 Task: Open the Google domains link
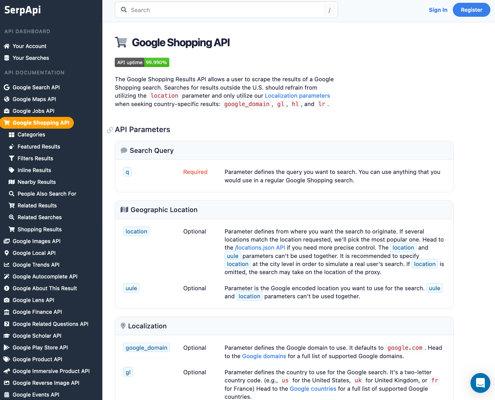264,356
